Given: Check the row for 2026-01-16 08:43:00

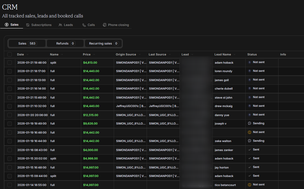Looking at the screenshot, I should click(x=10, y=150).
